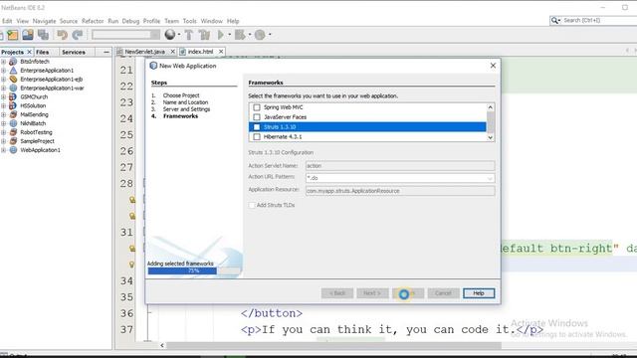637x358 pixels.
Task: Click the Open Project toolbar icon
Action: coord(28,35)
